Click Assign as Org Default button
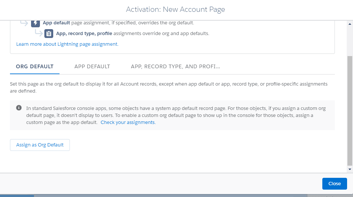 coord(40,145)
